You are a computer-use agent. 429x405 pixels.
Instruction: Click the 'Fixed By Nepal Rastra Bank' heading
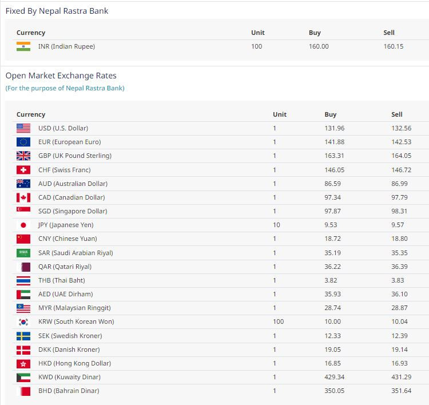(x=57, y=11)
